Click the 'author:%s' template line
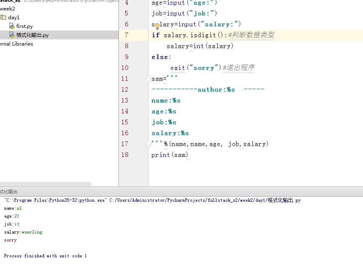The width and height of the screenshot is (363, 272). [x=208, y=90]
